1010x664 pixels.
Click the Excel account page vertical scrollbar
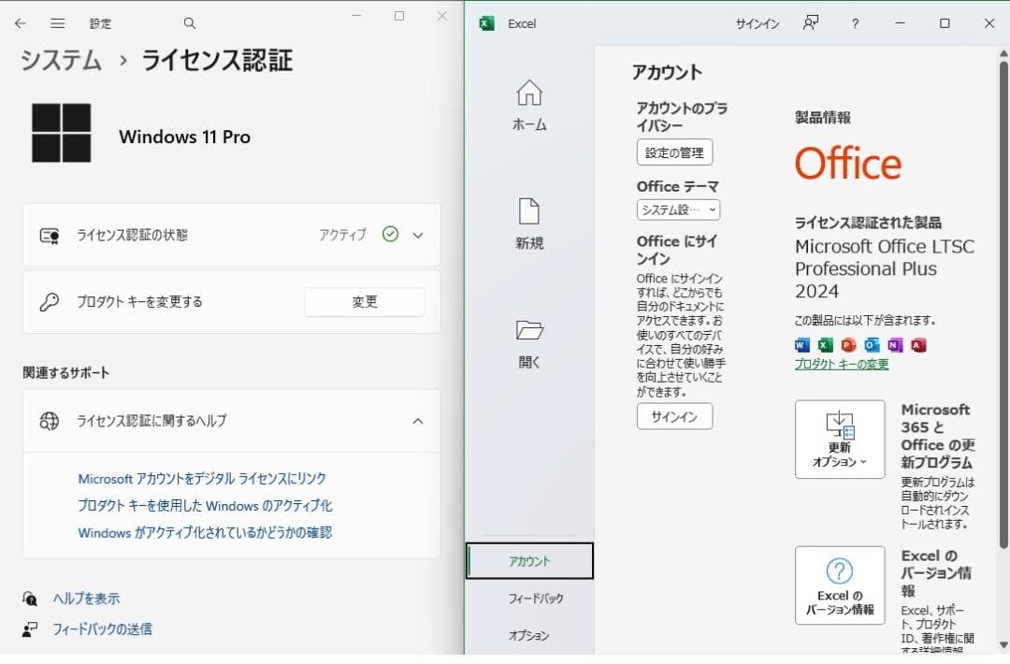coord(1003,305)
